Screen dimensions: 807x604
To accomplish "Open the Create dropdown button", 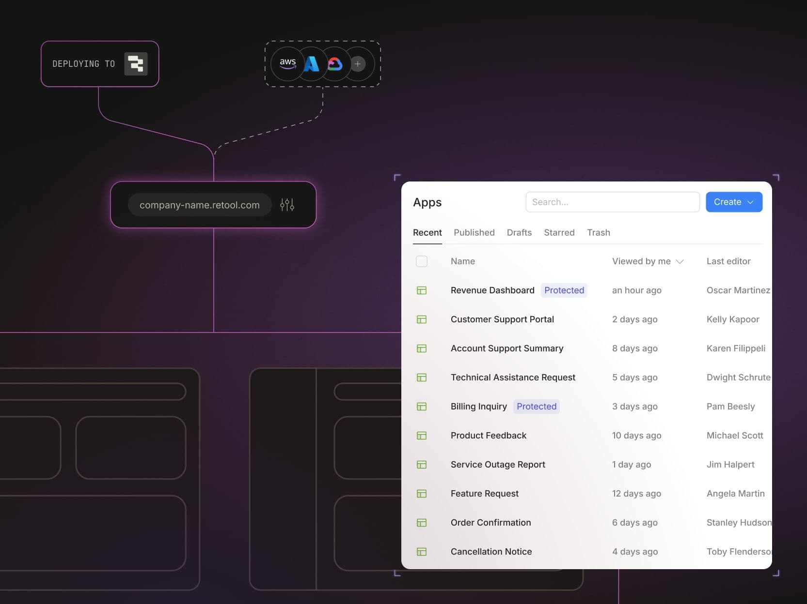I will click(x=734, y=202).
